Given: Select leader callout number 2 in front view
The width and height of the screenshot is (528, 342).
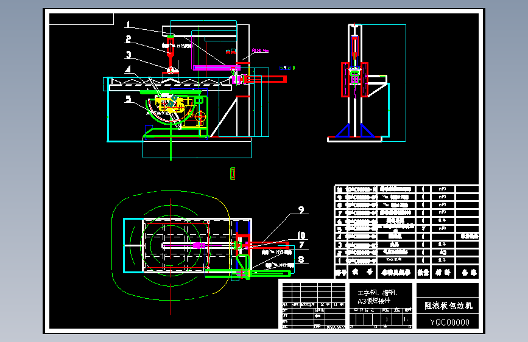Looking at the screenshot, I should (128, 39).
